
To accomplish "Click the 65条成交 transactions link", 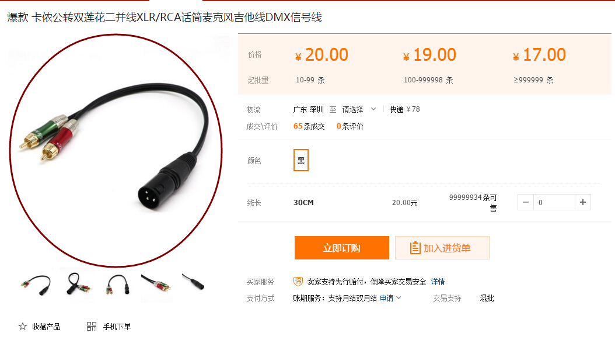I will pos(309,126).
